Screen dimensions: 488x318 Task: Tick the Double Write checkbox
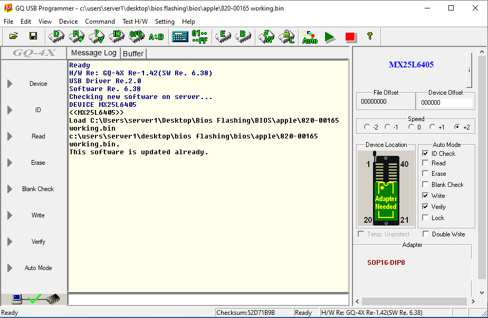click(426, 234)
